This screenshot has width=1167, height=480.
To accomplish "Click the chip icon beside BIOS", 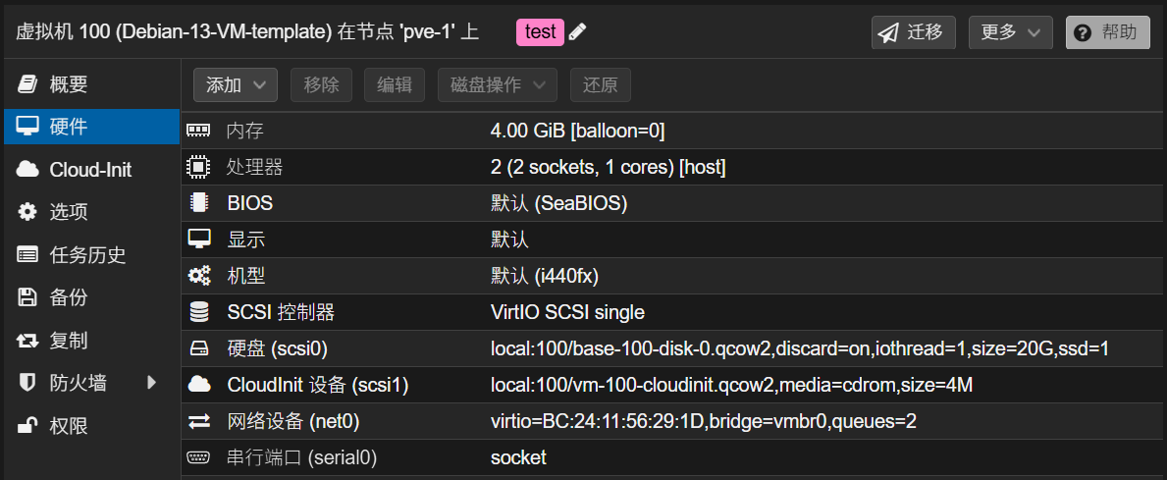I will (198, 203).
